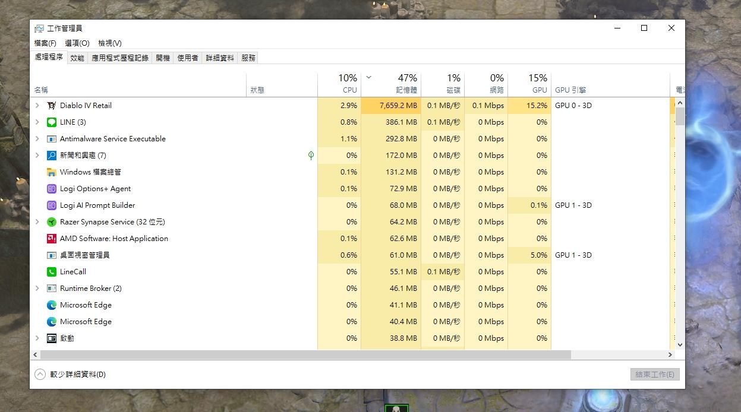This screenshot has width=741, height=412.
Task: Click the Logi Options+ Agent icon
Action: coord(52,189)
